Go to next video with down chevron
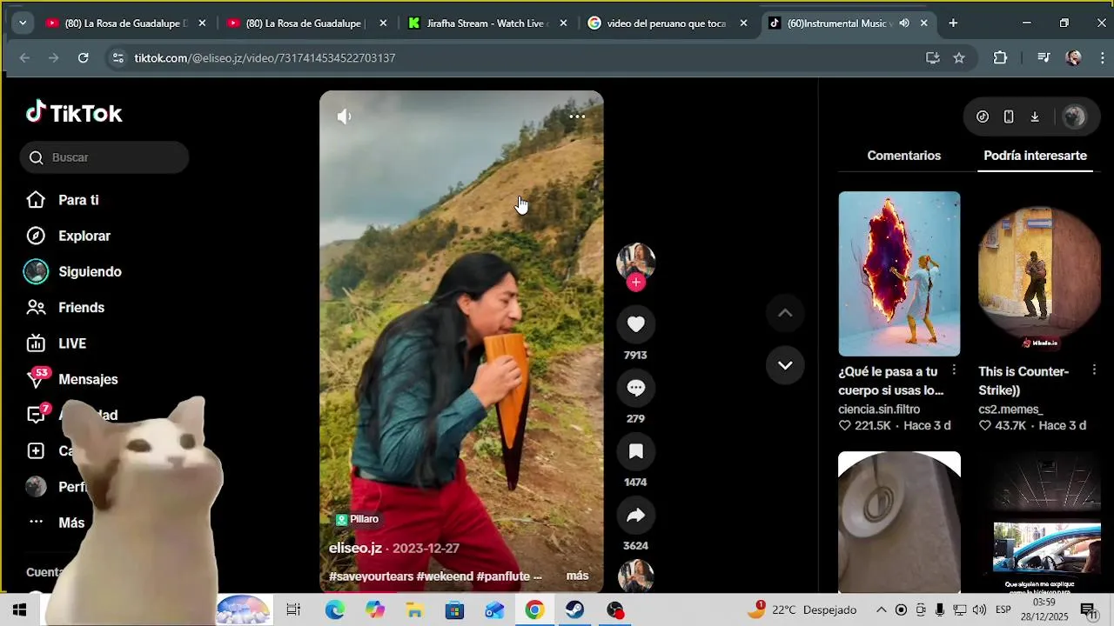Viewport: 1114px width, 626px height. [x=785, y=365]
